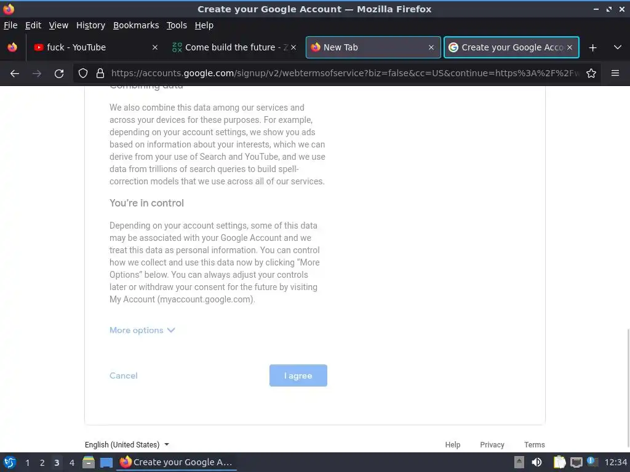The height and width of the screenshot is (472, 630).
Task: Open the File menu
Action: [10, 25]
